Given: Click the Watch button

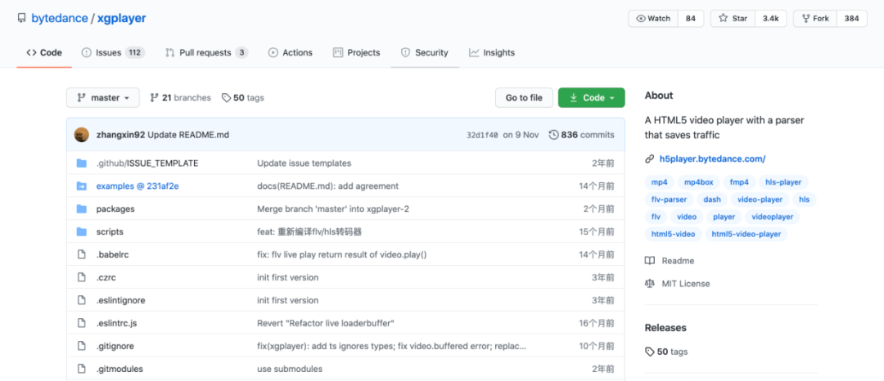Looking at the screenshot, I should [653, 19].
